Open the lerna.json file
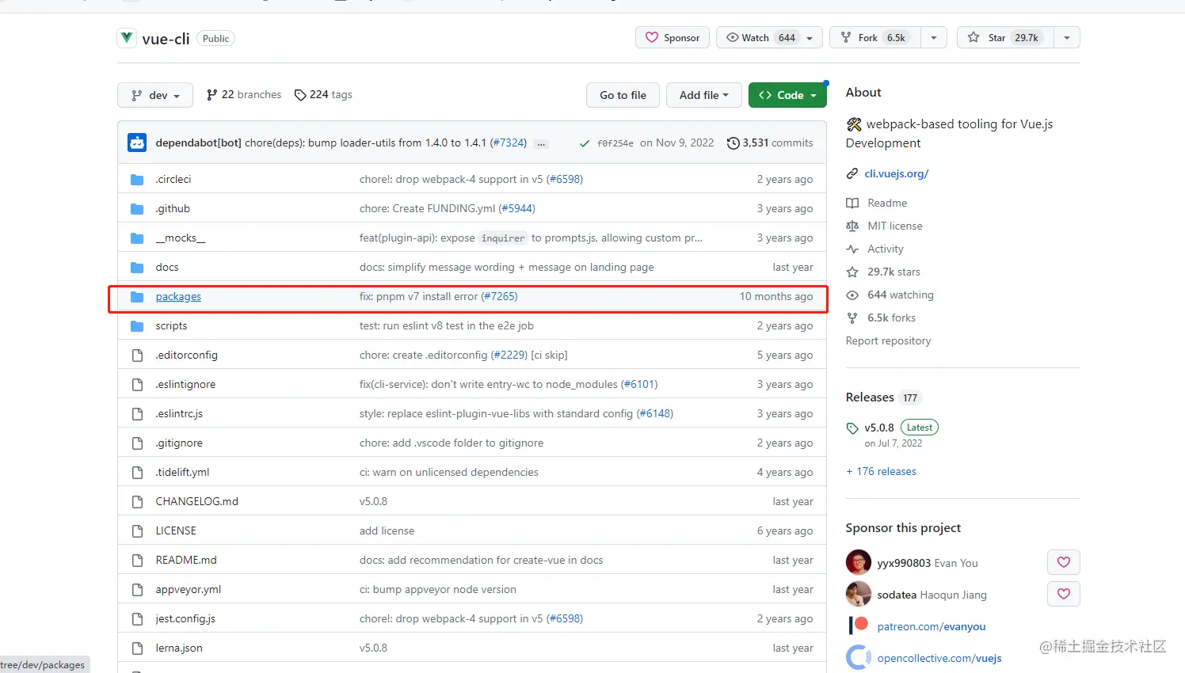This screenshot has height=673, width=1185. click(179, 648)
